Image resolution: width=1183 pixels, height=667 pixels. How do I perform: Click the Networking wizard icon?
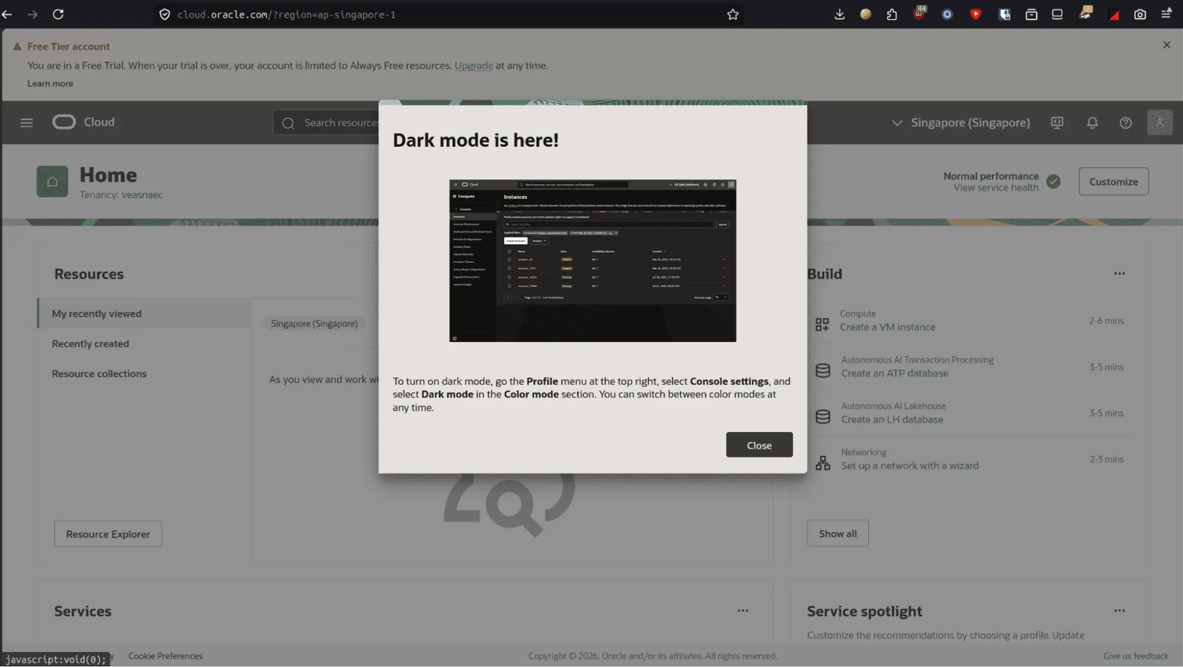[x=823, y=463]
